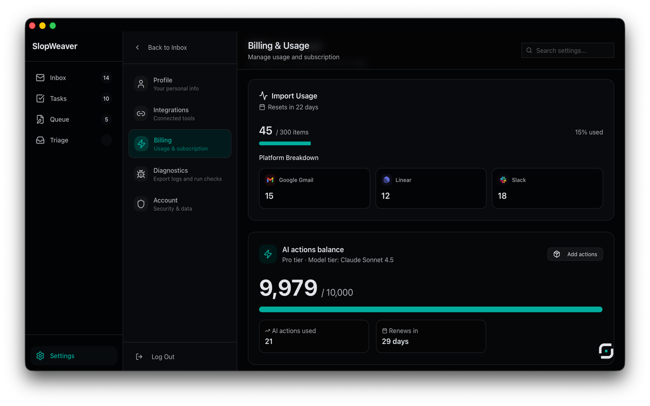This screenshot has height=406, width=650.
Task: Click the Slack usage card value 18
Action: click(x=502, y=196)
